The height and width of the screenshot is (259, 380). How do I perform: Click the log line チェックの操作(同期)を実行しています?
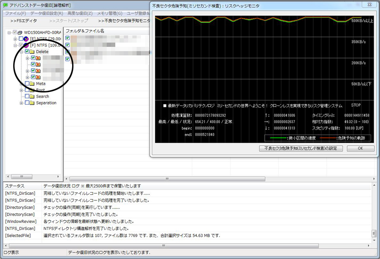[x=82, y=207]
